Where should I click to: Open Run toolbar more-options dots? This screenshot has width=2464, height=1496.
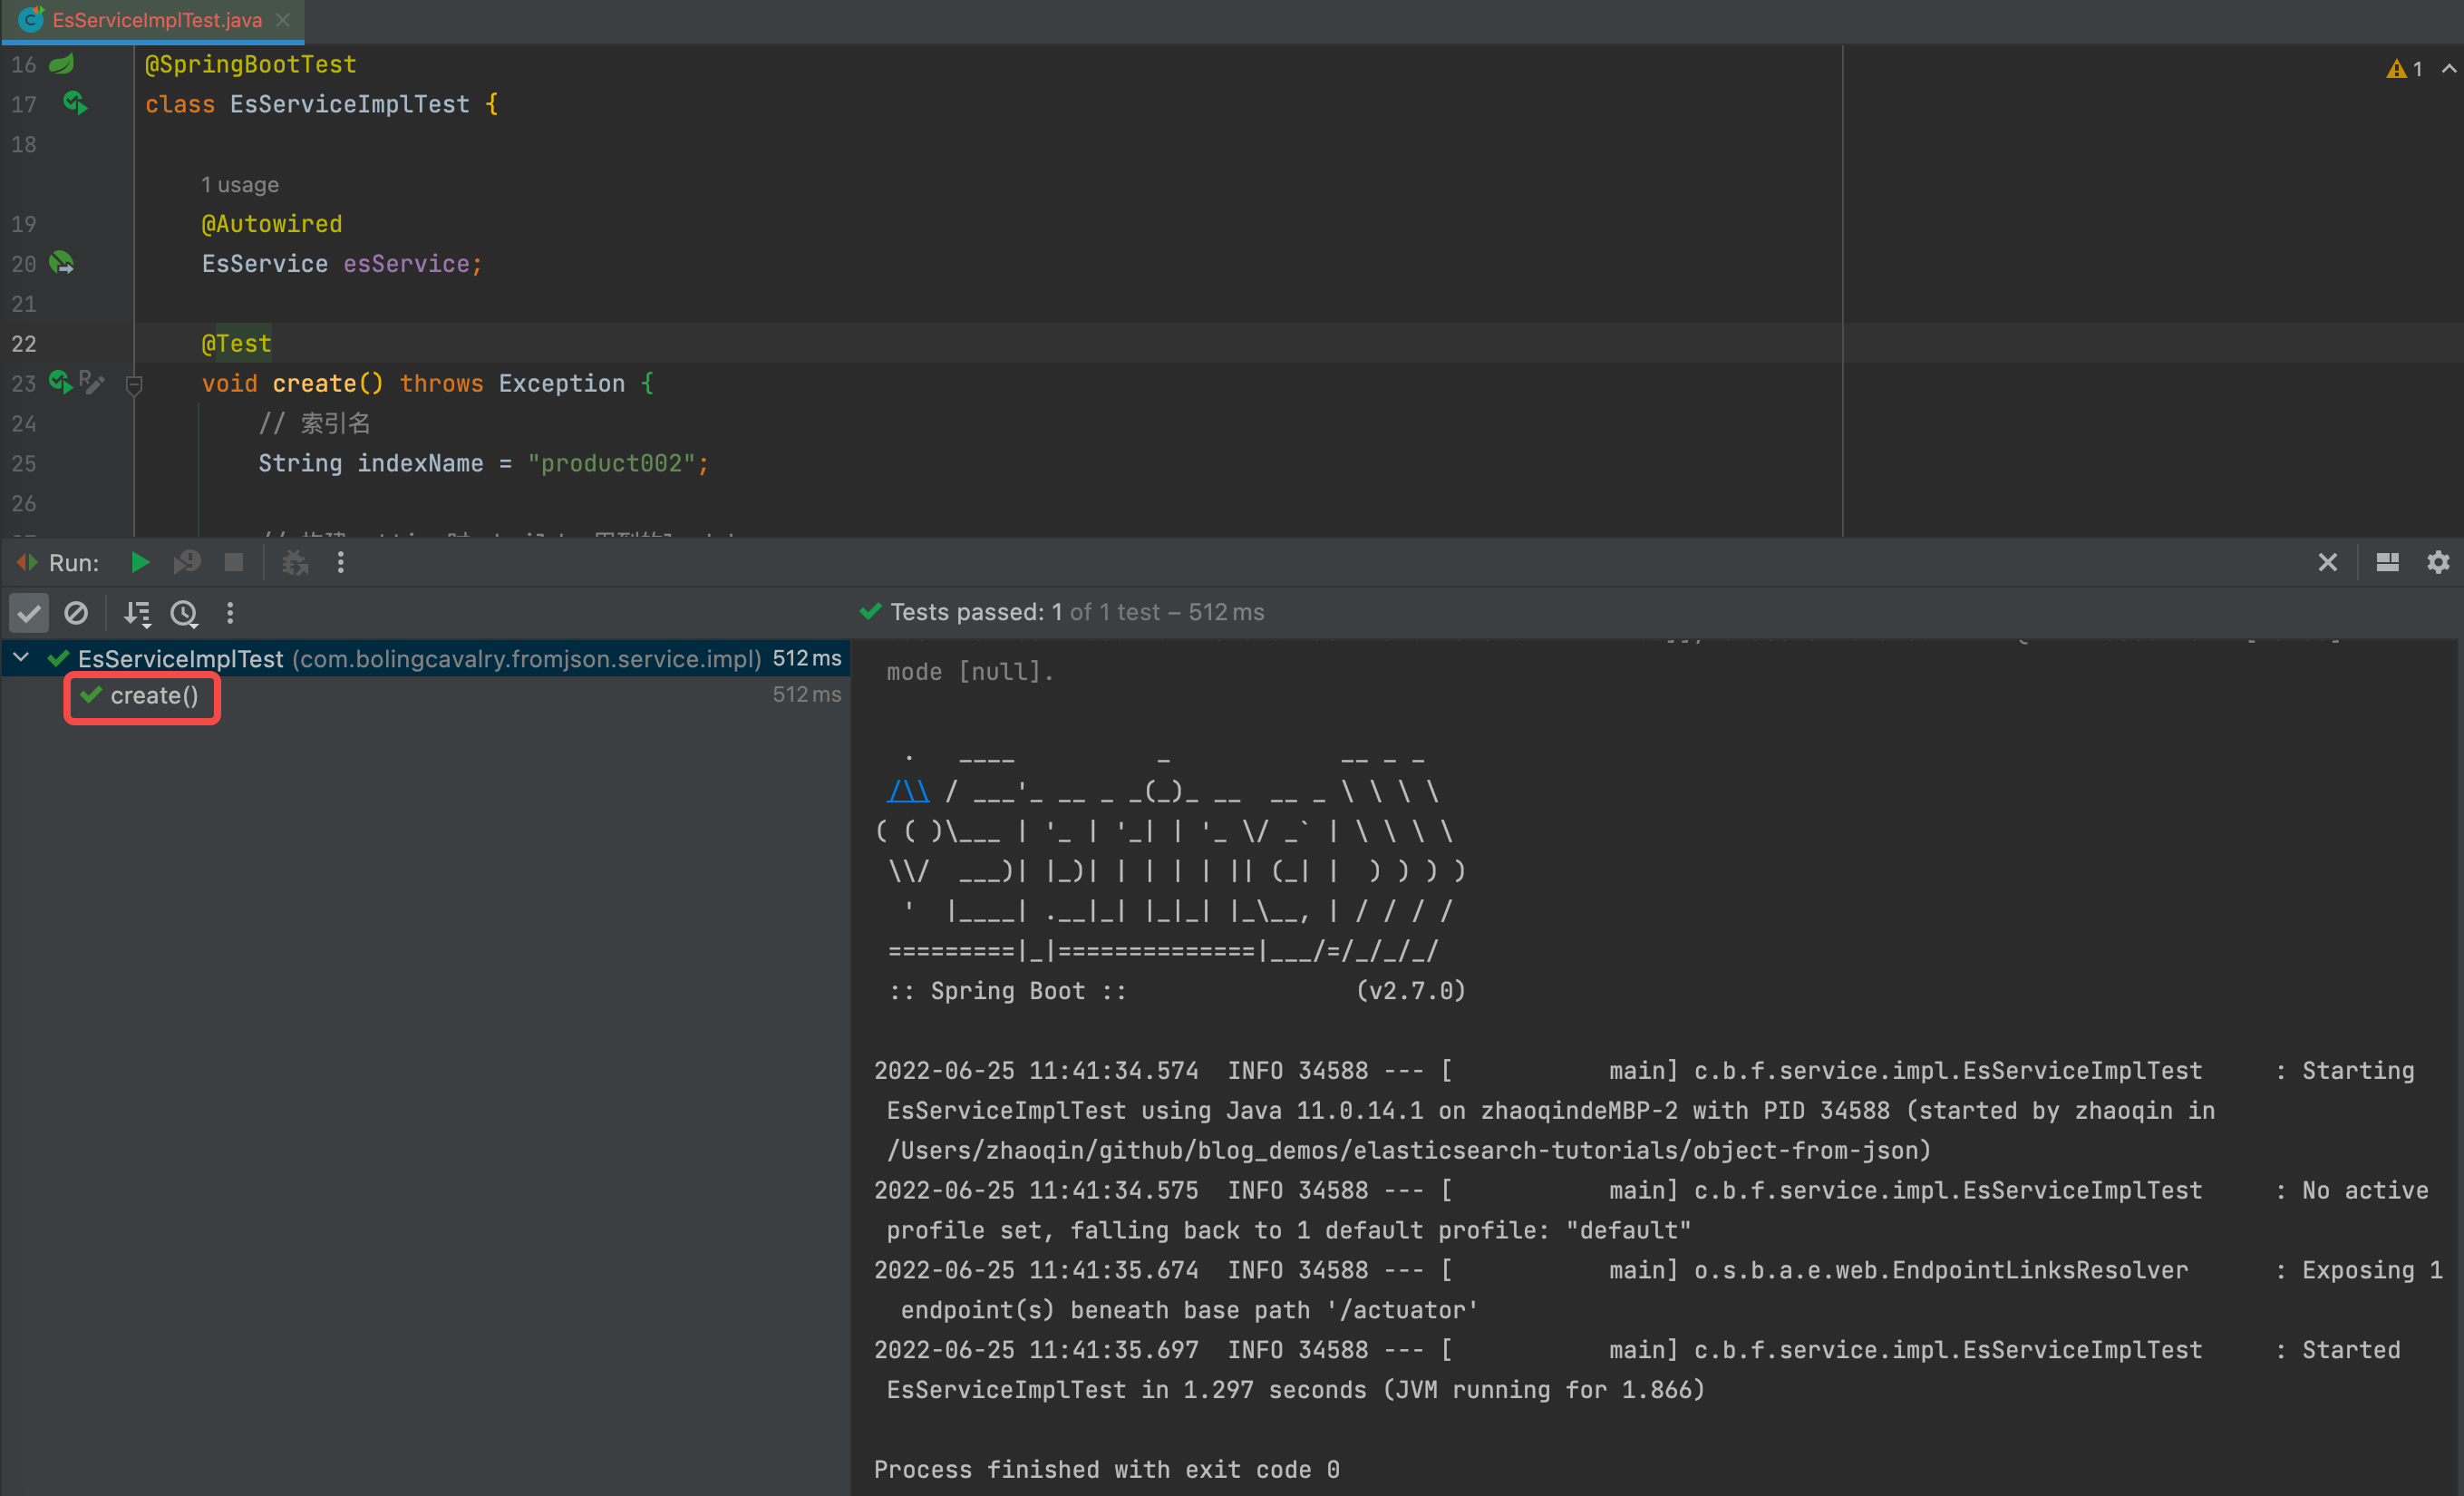click(x=341, y=563)
